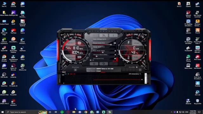
Task: Open WhatsApp from the taskbar
Action: coord(92,112)
